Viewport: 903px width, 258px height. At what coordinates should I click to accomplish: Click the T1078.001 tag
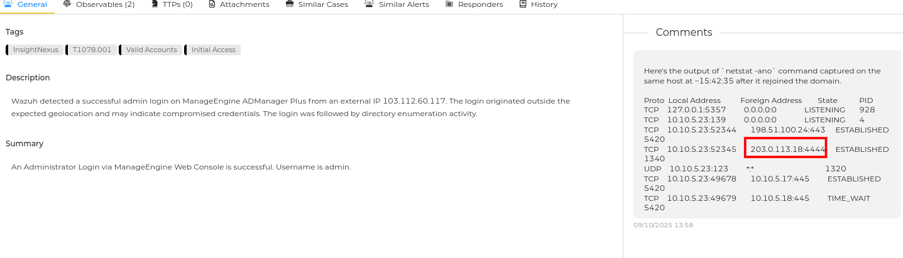click(x=92, y=50)
